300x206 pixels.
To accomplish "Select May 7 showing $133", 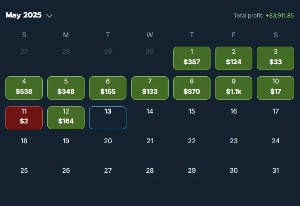I will pos(150,88).
